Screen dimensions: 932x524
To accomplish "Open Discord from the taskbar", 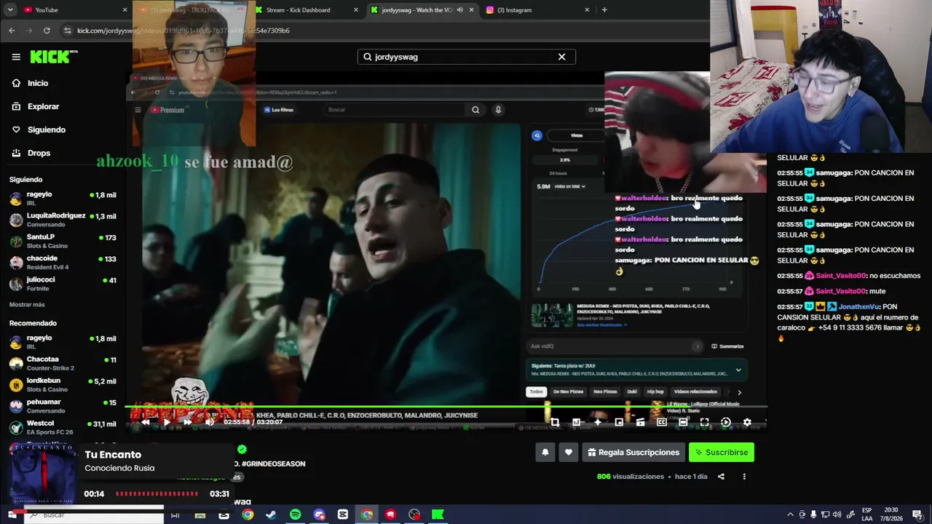I will (319, 515).
